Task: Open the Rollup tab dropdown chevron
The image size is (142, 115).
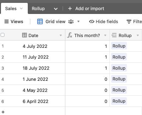Action: [x=56, y=9]
